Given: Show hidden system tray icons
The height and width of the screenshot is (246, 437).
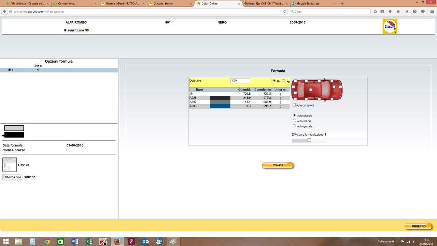Looking at the screenshot, I should [x=397, y=242].
